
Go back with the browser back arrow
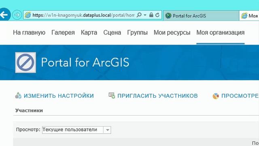[x=4, y=15]
